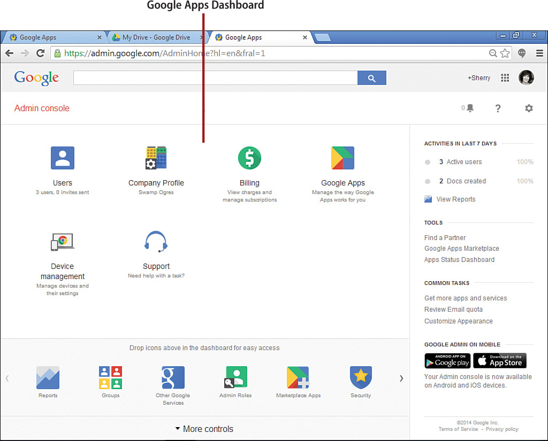
Task: Open the Chrome hamburger menu
Action: [539, 53]
